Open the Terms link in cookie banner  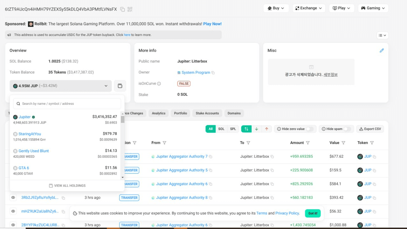pos(262,213)
